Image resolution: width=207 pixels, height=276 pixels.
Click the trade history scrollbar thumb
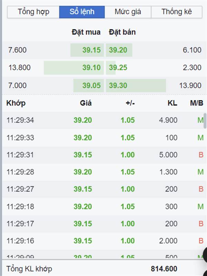[205, 121]
